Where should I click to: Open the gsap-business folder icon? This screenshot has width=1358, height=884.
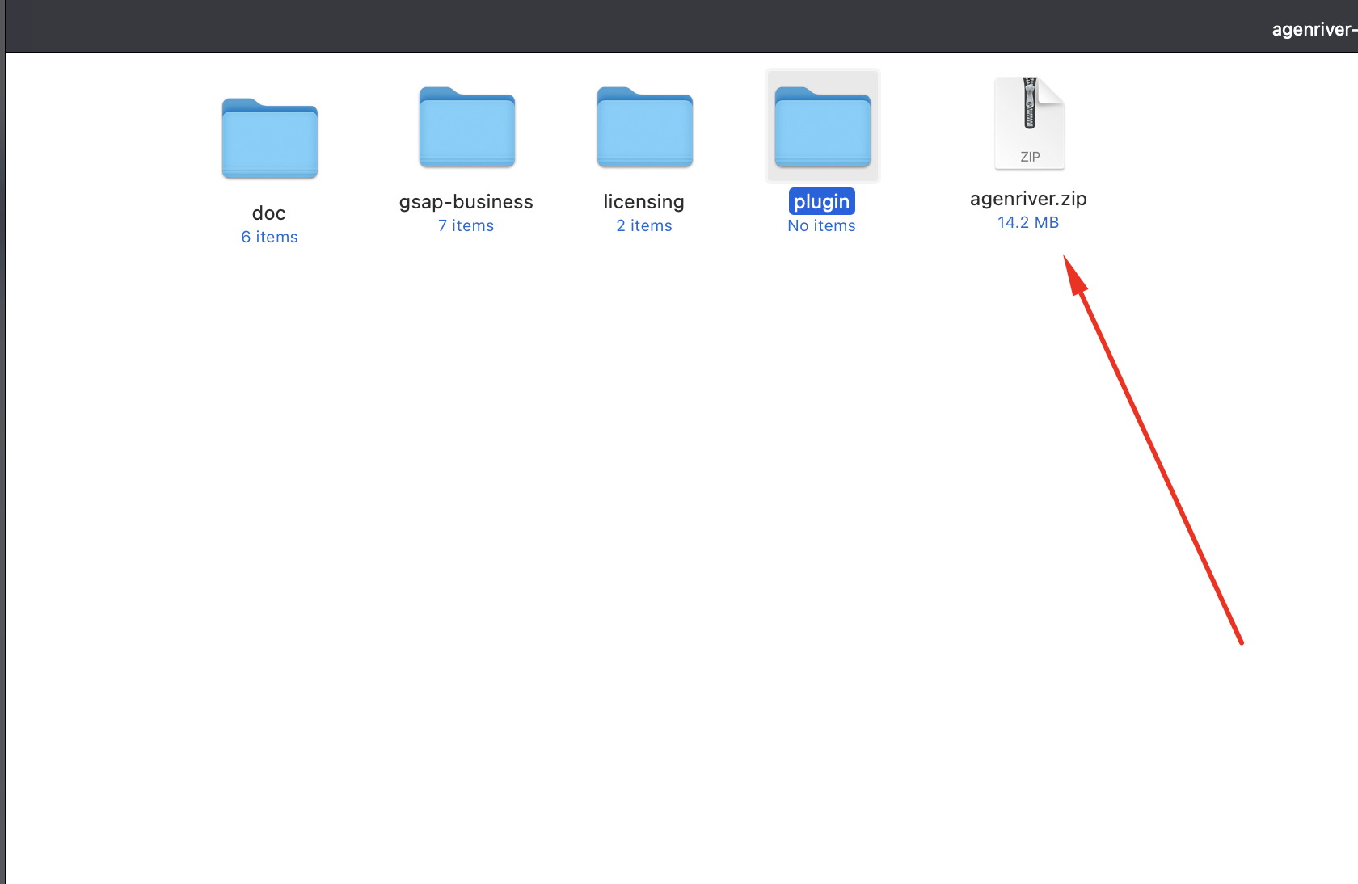[x=467, y=128]
